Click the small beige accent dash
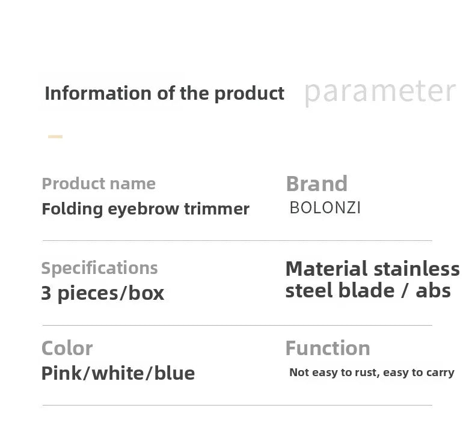The height and width of the screenshot is (426, 475). click(x=55, y=137)
